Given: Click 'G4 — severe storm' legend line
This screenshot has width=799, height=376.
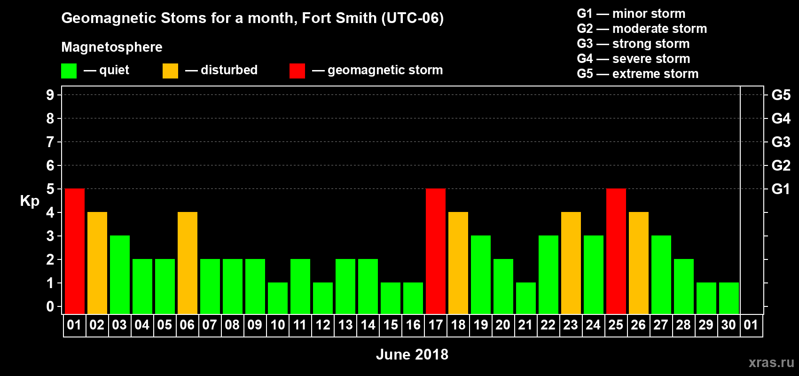Looking at the screenshot, I should (634, 59).
